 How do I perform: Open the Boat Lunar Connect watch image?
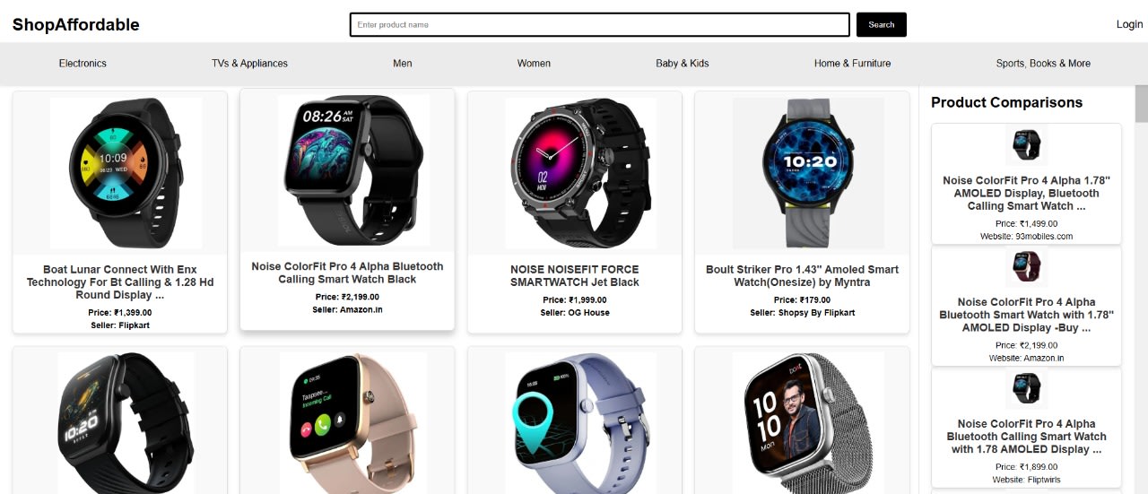coord(126,174)
